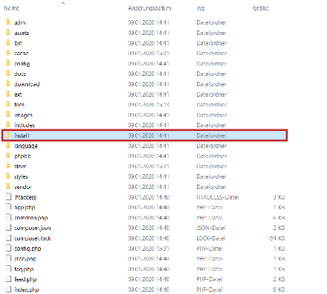Select the .htaccess file icon
Screen dimensions: 327x294
9,196
